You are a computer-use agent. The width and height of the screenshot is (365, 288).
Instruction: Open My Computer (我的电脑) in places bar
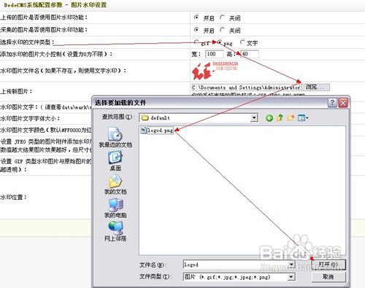115,209
